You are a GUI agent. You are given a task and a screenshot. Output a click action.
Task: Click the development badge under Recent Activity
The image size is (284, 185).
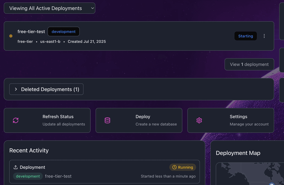pos(28,176)
